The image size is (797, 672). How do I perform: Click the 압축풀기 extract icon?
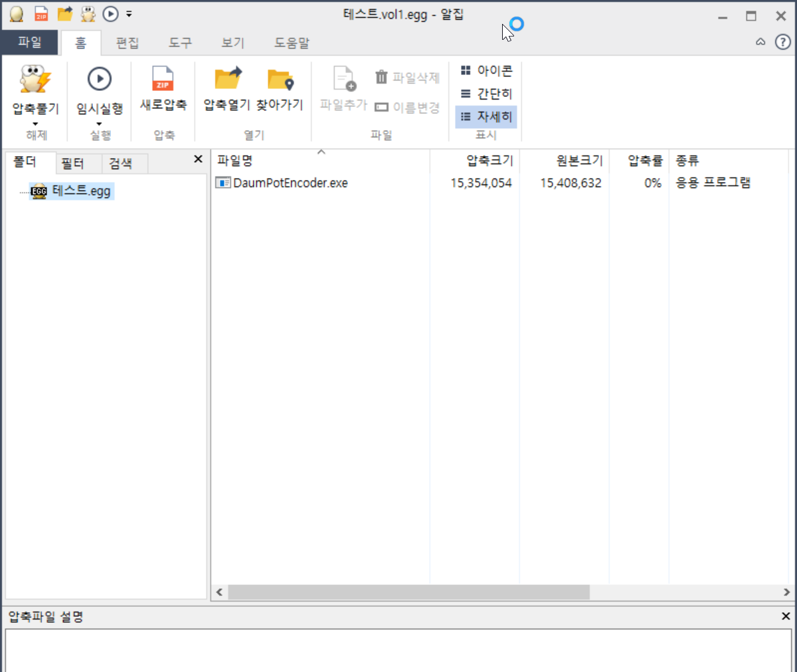coord(35,80)
